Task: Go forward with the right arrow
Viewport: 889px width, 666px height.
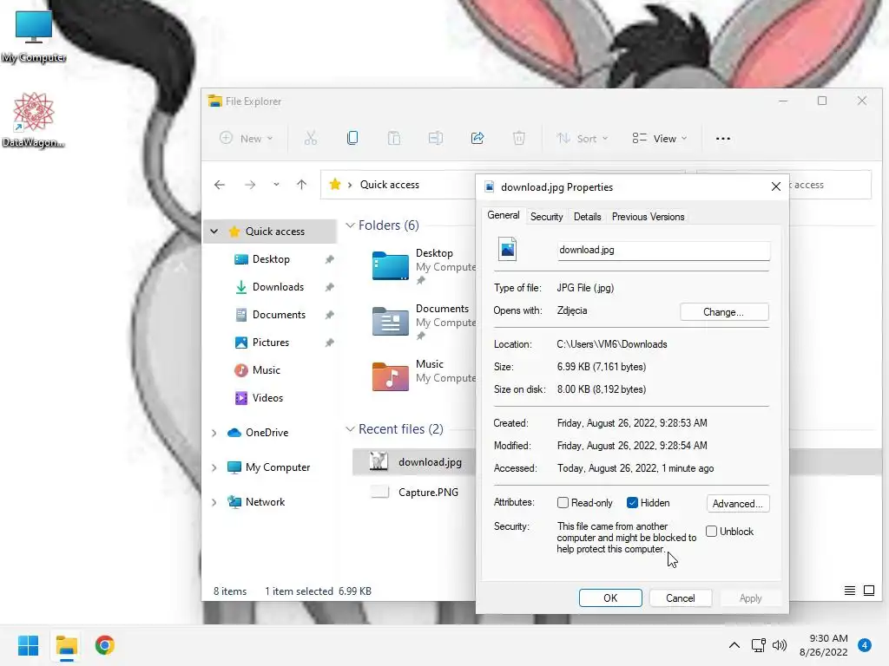Action: (x=250, y=185)
